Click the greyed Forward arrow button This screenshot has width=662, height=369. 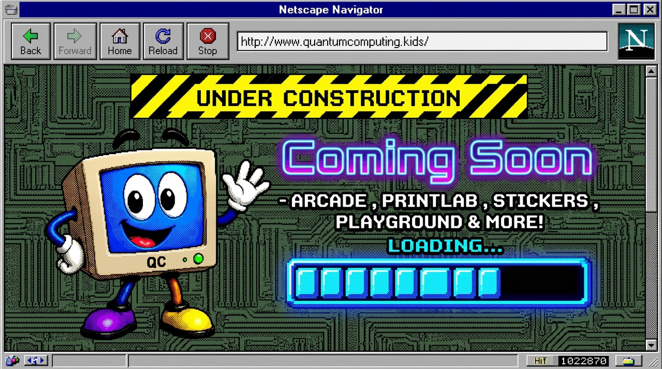75,42
